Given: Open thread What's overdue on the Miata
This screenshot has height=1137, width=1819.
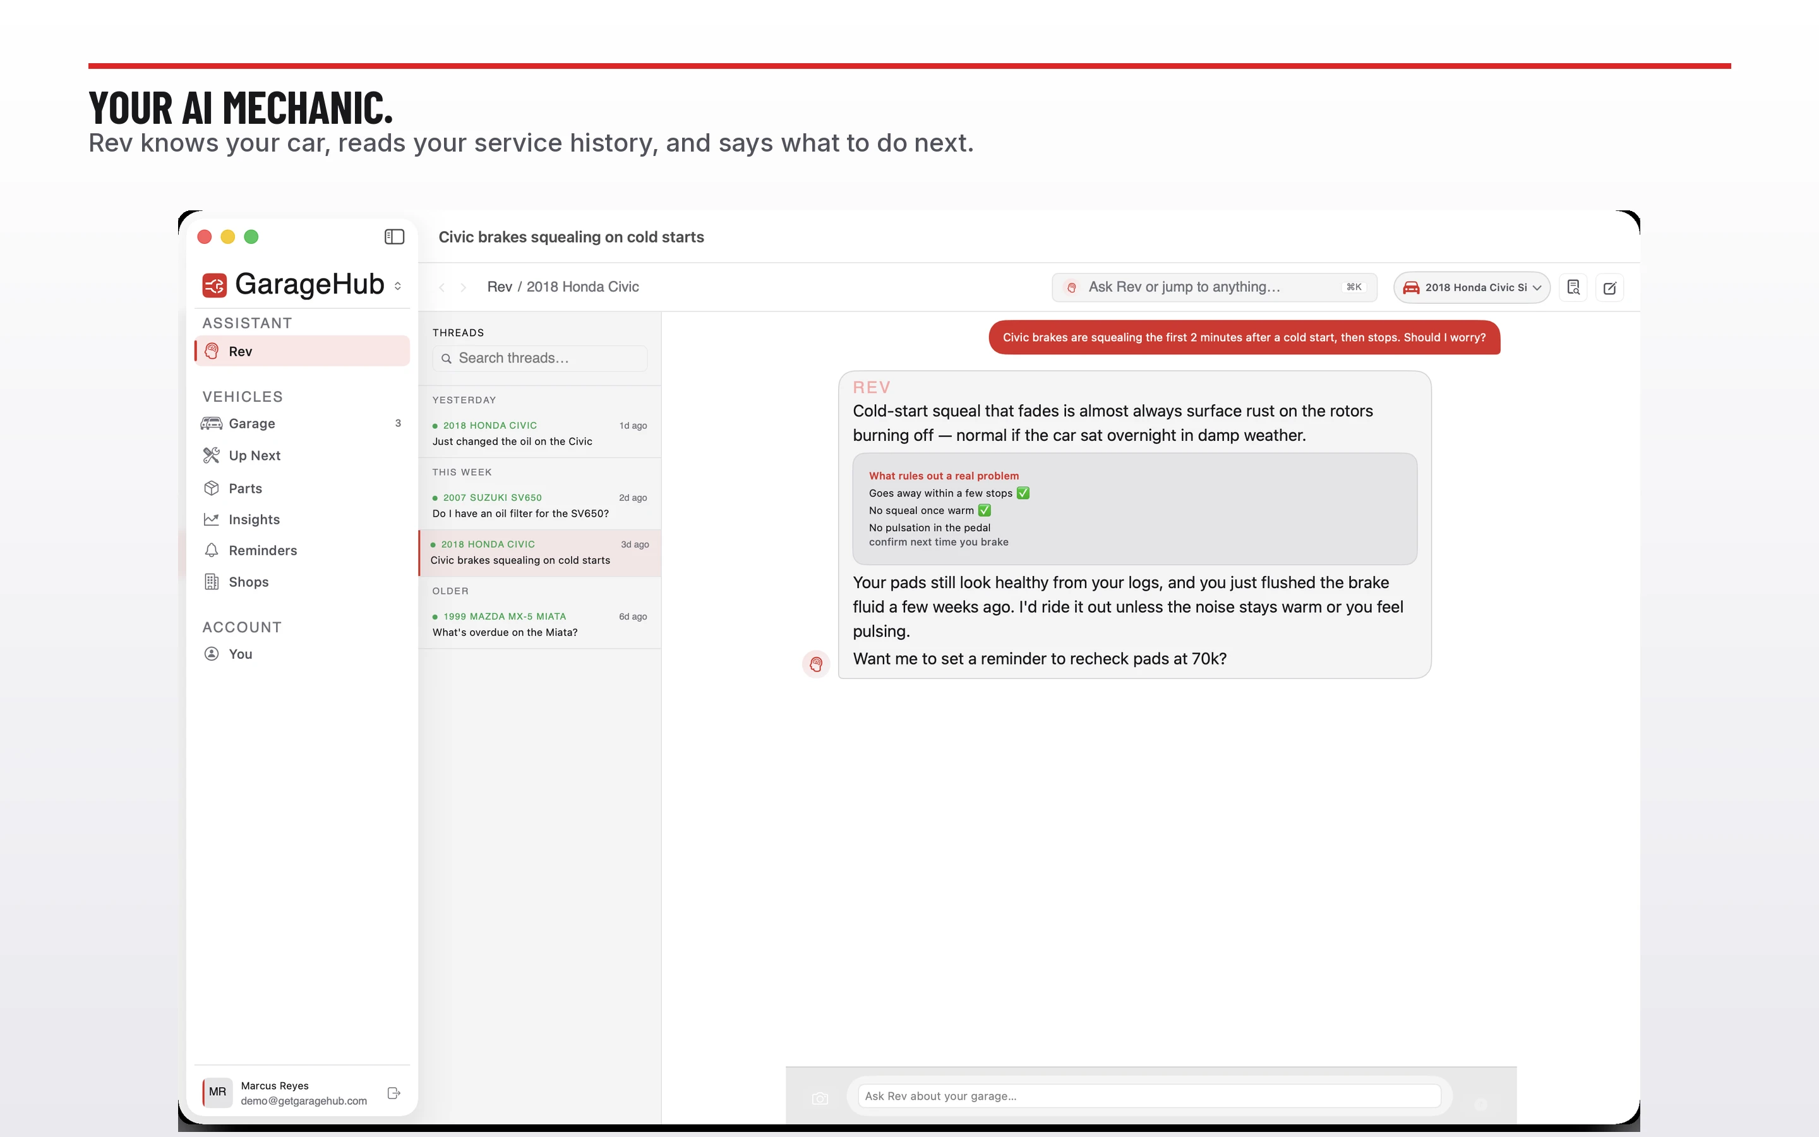Looking at the screenshot, I should pos(539,625).
